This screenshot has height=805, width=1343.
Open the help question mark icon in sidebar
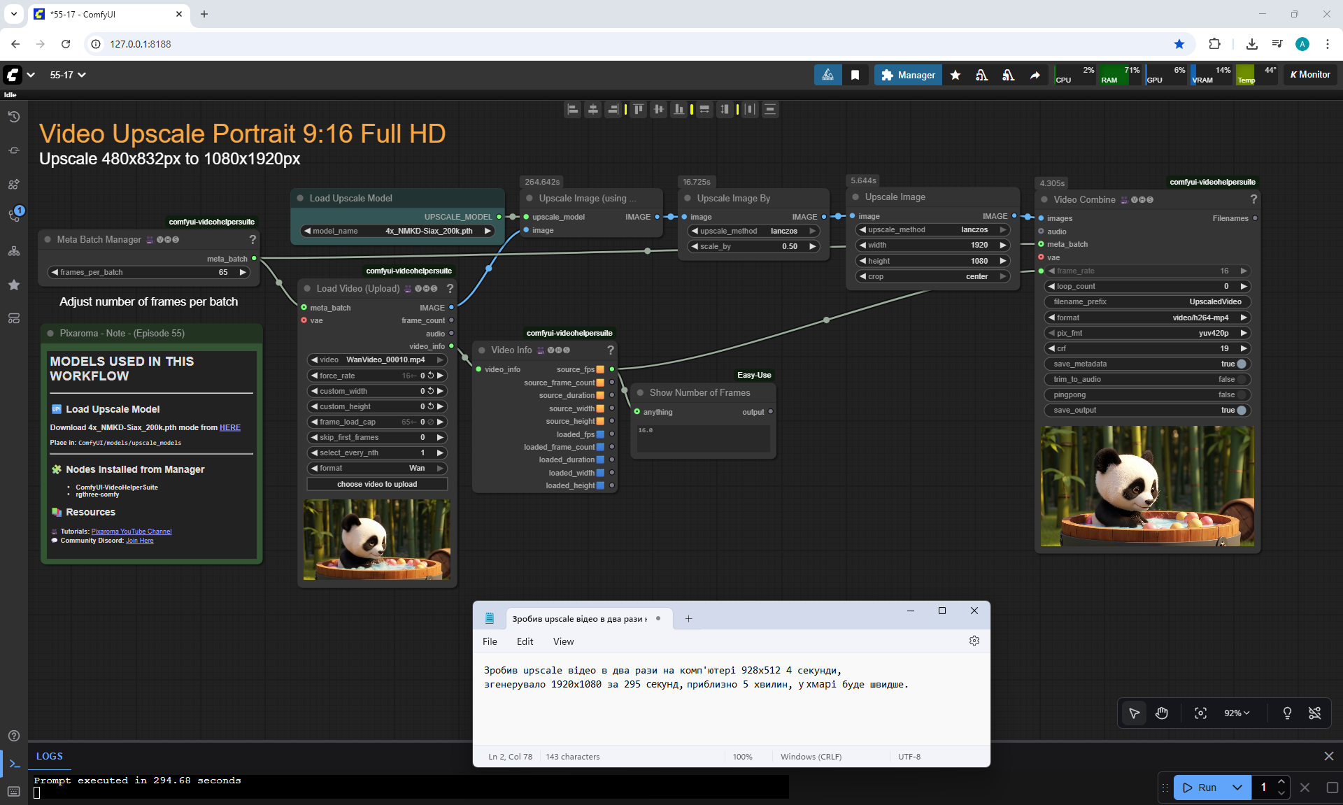[x=14, y=736]
